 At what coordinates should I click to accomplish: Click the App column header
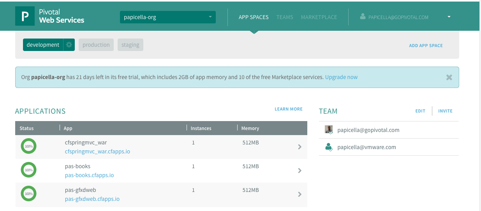pos(68,128)
